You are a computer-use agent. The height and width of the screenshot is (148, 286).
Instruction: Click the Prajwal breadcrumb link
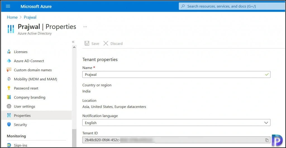(x=30, y=17)
